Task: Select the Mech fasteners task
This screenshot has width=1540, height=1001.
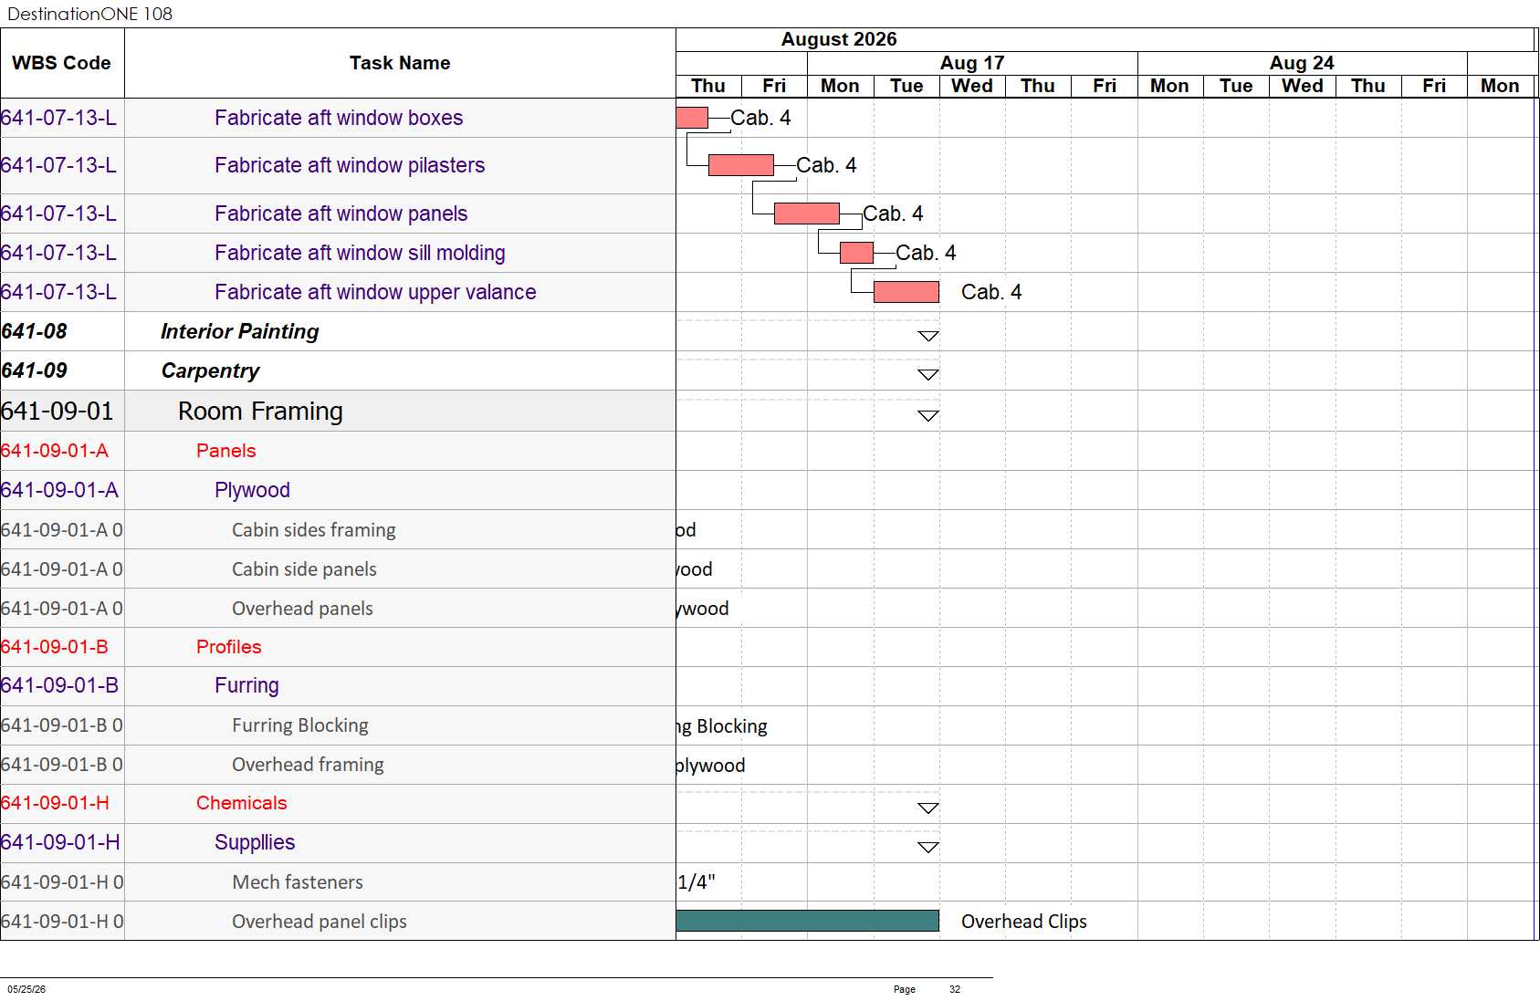Action: [x=298, y=882]
